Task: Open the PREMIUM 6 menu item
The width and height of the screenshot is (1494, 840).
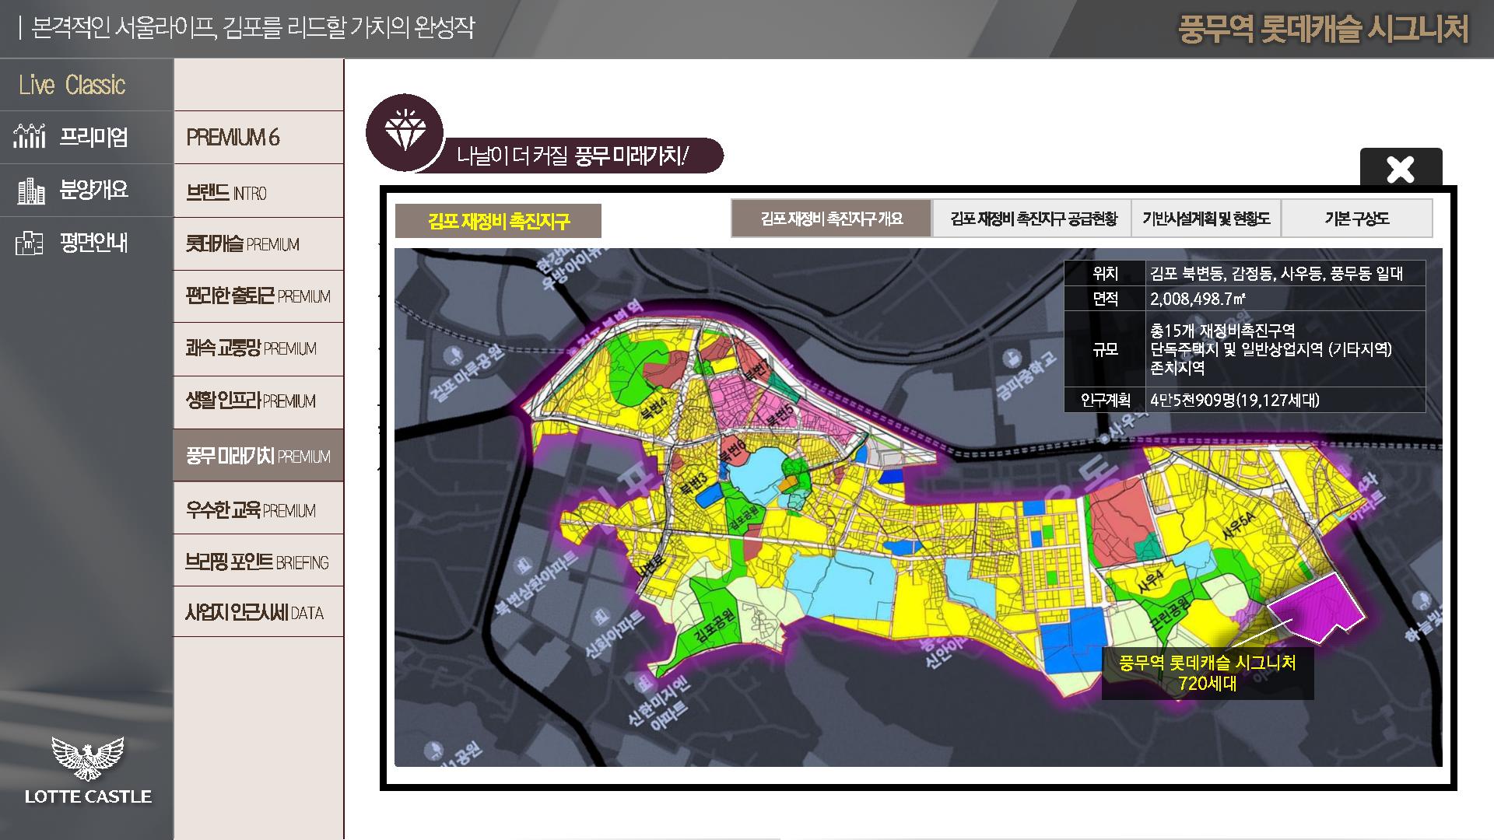Action: pyautogui.click(x=258, y=138)
